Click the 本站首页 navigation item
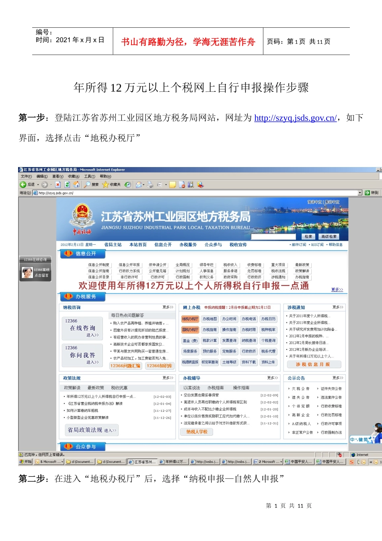The width and height of the screenshot is (382, 541). click(138, 245)
